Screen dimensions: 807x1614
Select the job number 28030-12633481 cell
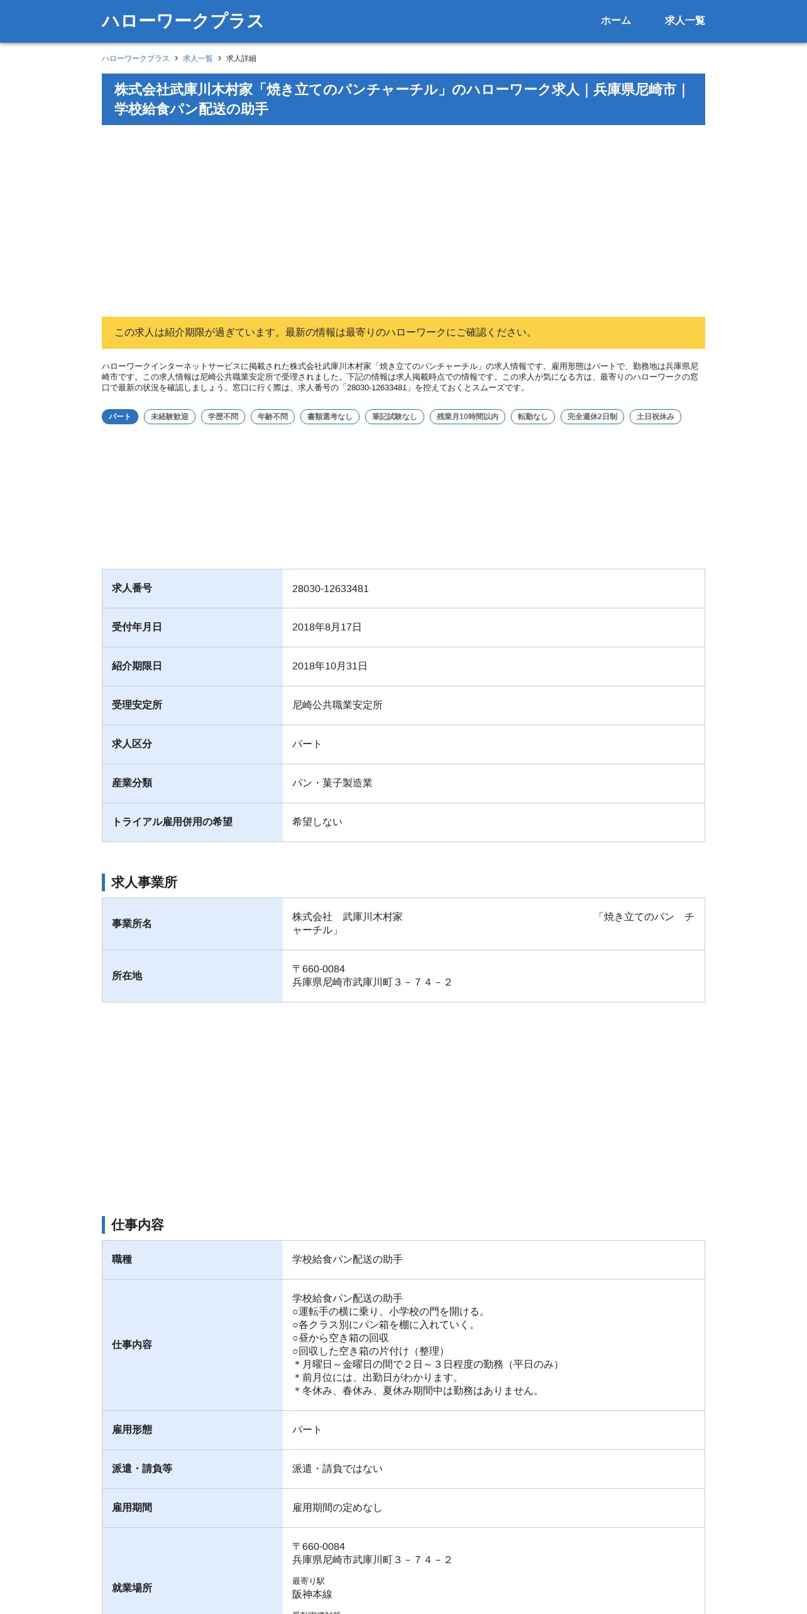493,589
